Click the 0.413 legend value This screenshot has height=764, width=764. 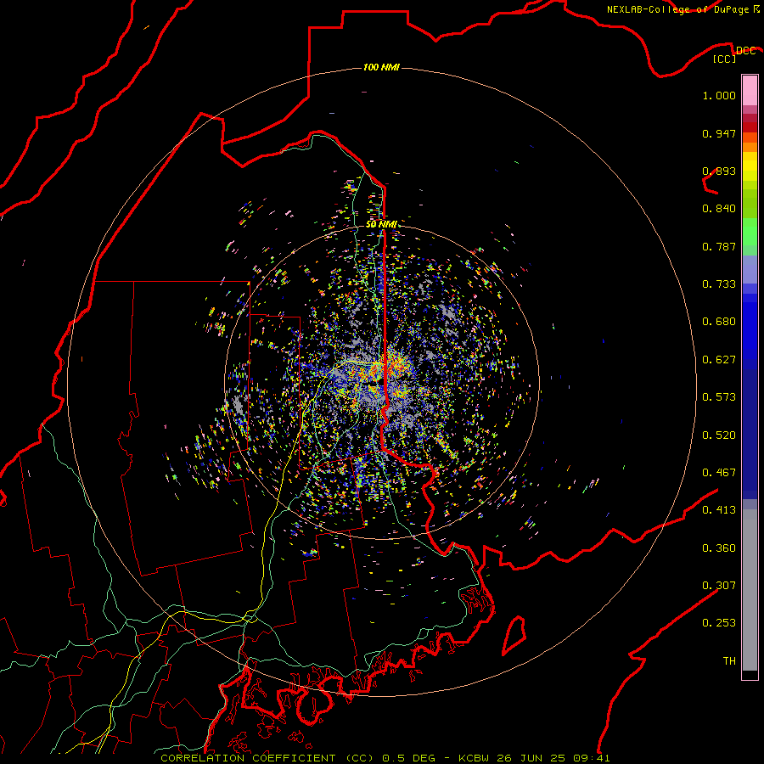coord(719,510)
